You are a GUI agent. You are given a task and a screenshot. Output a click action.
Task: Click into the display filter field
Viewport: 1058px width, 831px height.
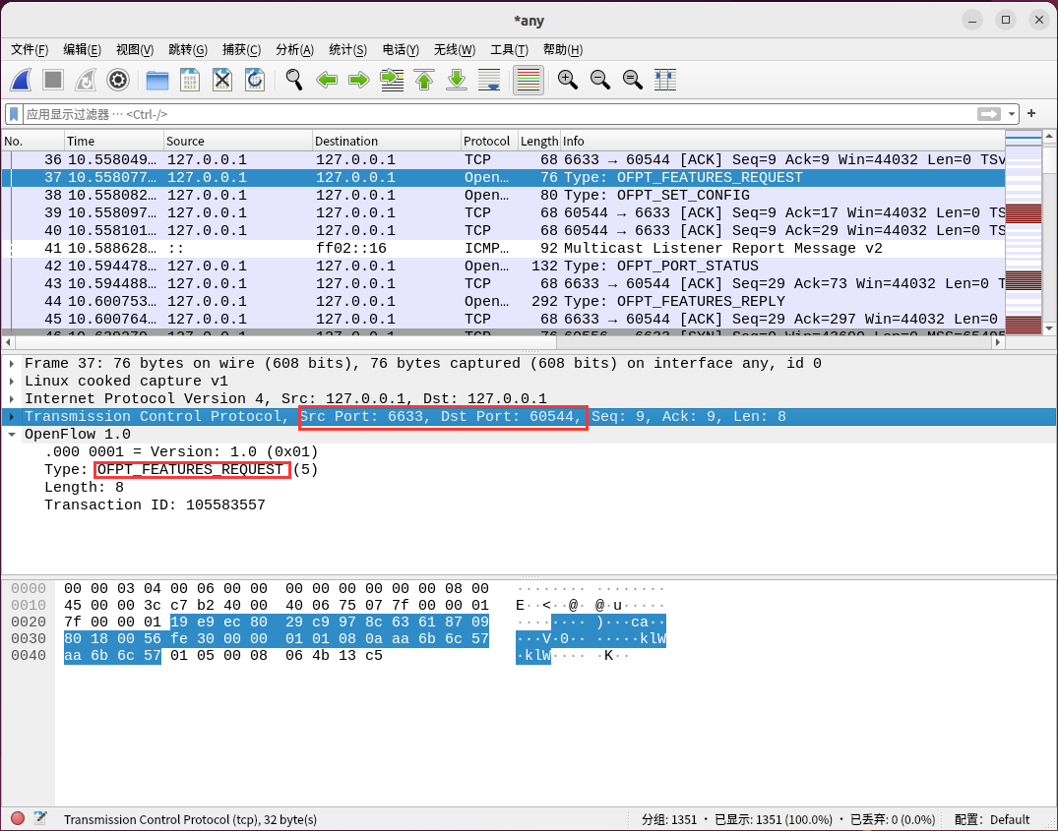pos(499,114)
